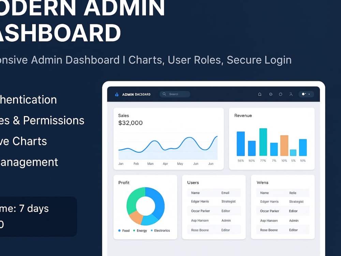Click the swirl icon next to home

click(271, 94)
